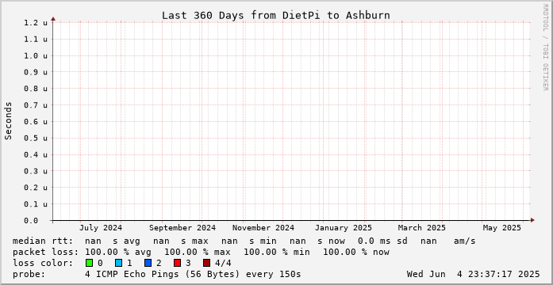
Task: Click the light blue loss color 1 swatch
Action: [x=119, y=263]
